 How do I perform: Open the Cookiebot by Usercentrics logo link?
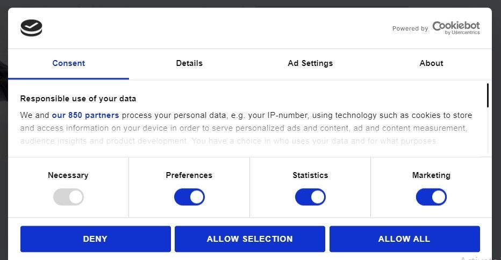pyautogui.click(x=456, y=28)
